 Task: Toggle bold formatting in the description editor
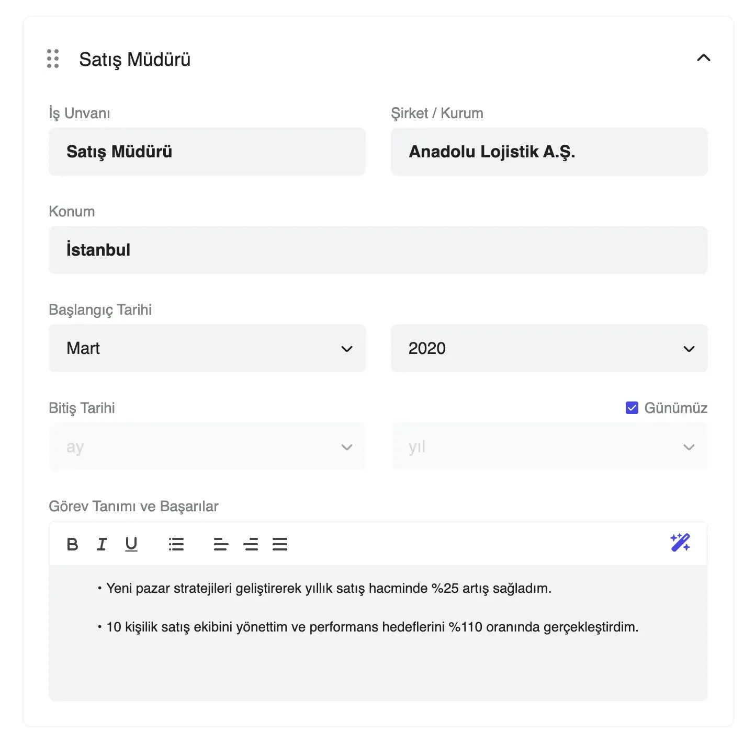(72, 544)
